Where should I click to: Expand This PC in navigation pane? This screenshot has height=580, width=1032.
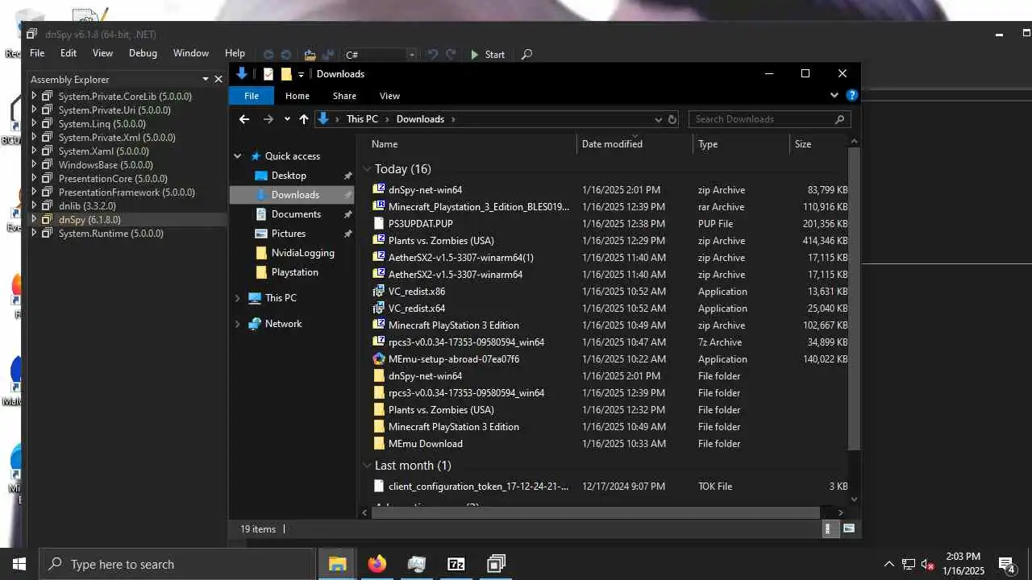[x=238, y=298]
